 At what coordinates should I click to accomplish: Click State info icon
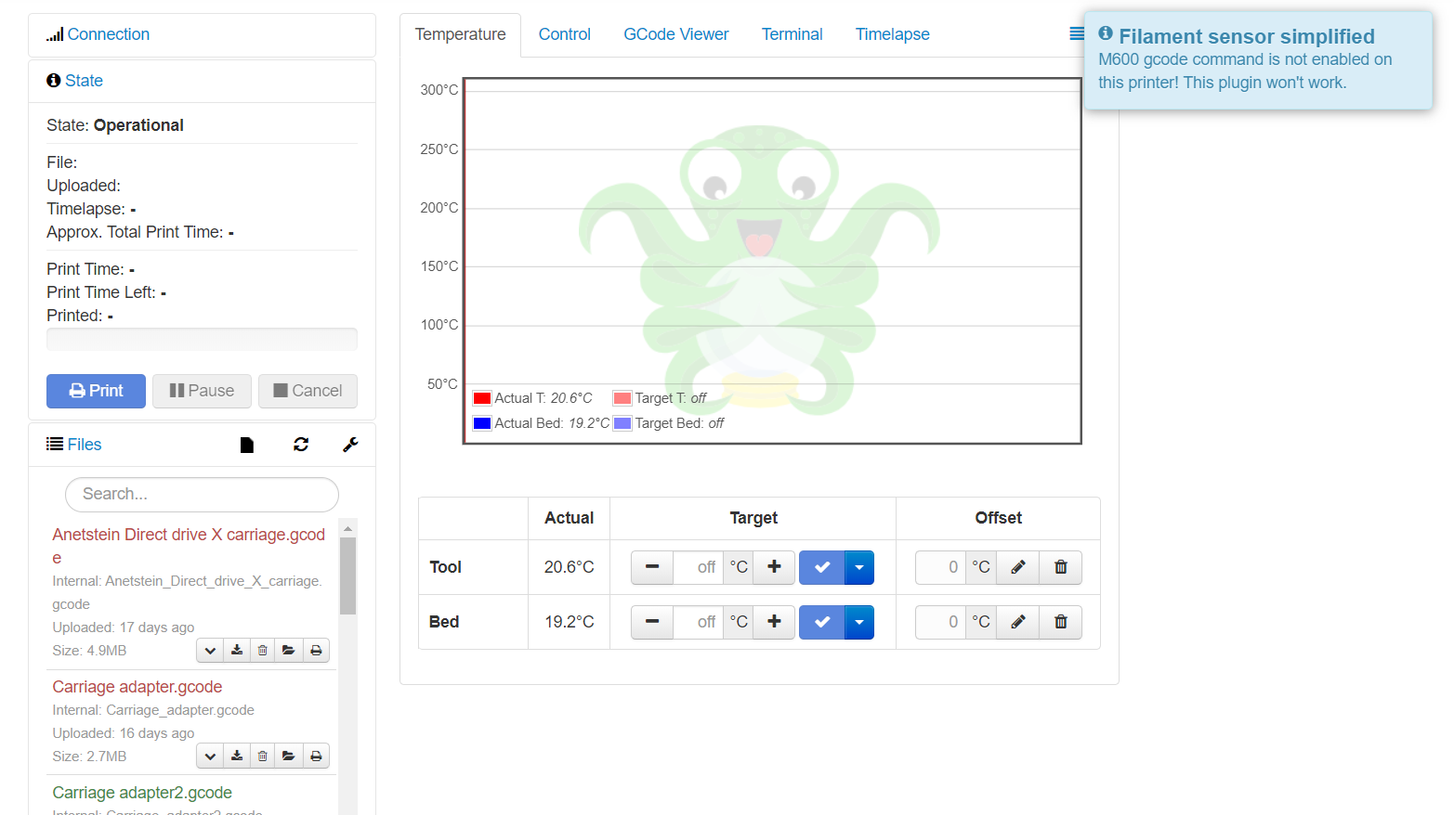[x=54, y=81]
